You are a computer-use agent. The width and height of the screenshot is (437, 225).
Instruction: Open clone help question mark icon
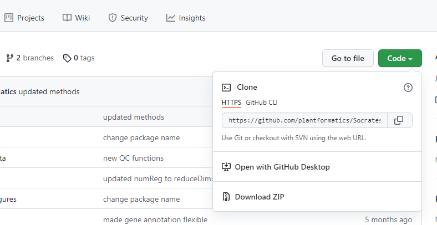(x=408, y=88)
